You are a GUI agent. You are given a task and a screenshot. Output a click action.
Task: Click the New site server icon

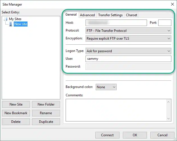[11, 24]
